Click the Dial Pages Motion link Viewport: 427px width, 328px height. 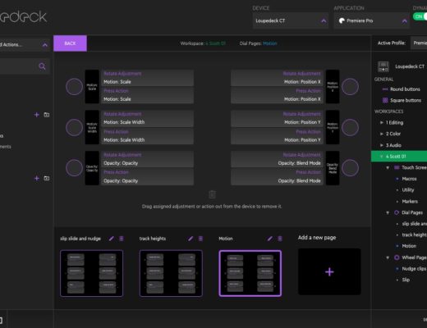(x=270, y=43)
